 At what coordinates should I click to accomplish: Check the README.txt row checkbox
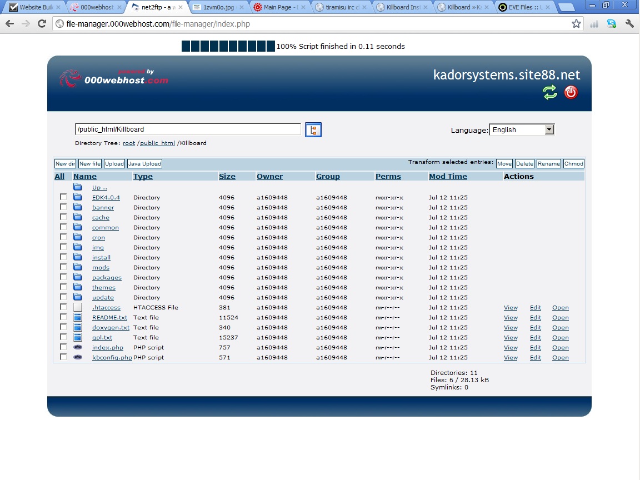pos(63,317)
